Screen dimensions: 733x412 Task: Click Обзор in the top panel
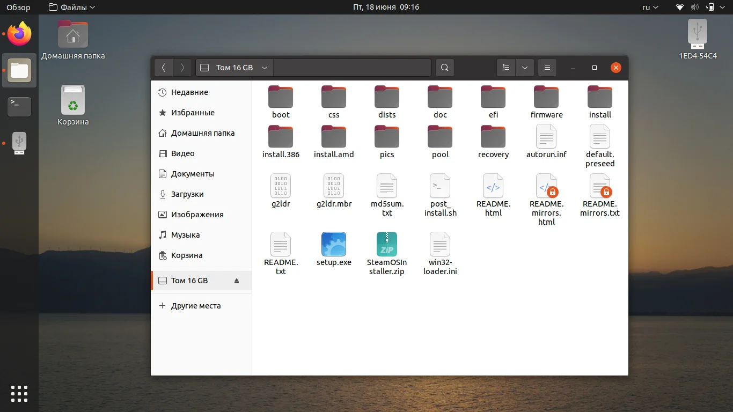tap(18, 8)
